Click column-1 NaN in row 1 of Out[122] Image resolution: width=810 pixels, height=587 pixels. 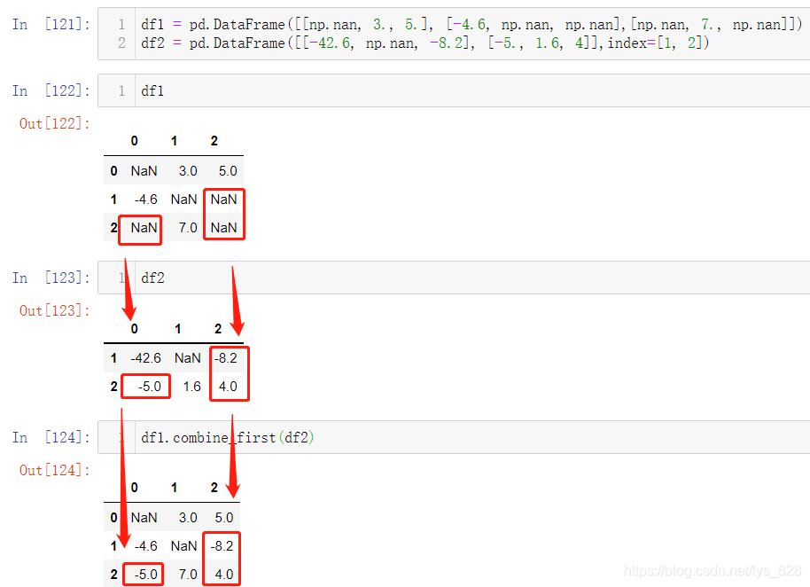pyautogui.click(x=184, y=200)
